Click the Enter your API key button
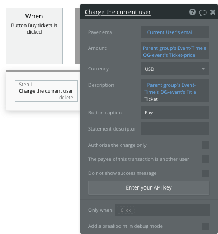The height and width of the screenshot is (234, 218). [149, 188]
